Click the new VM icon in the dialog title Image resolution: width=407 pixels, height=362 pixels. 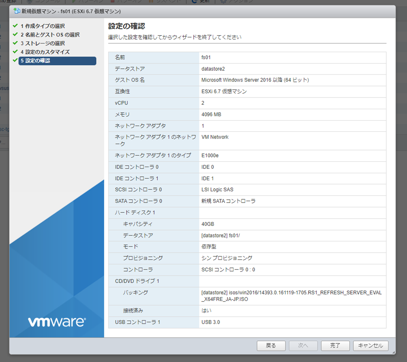click(x=17, y=11)
